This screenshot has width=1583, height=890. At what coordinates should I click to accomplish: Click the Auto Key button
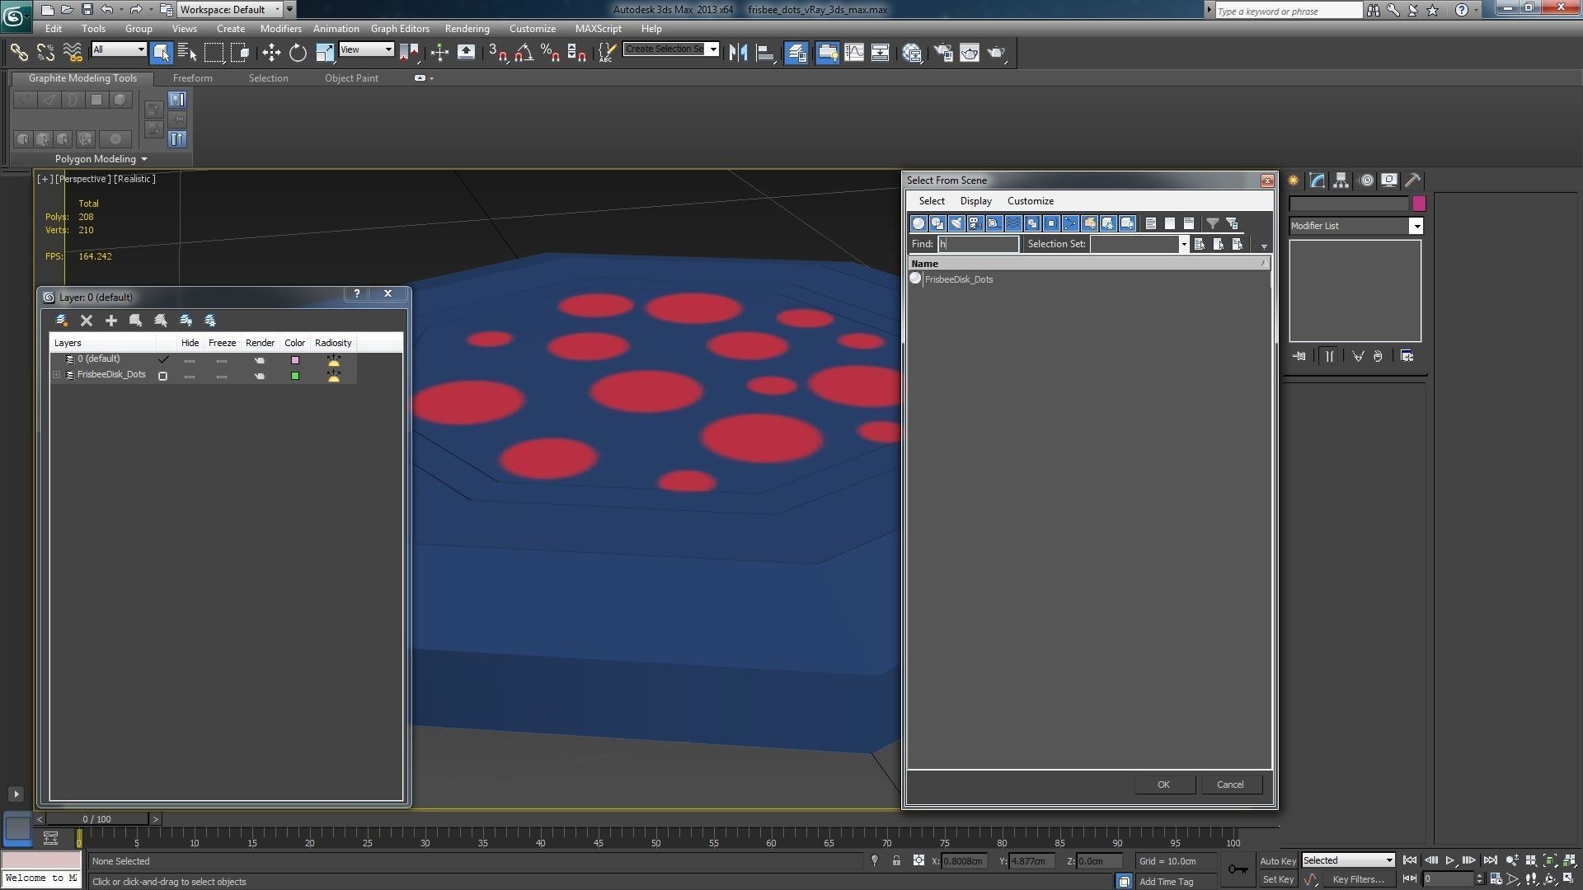click(1277, 861)
